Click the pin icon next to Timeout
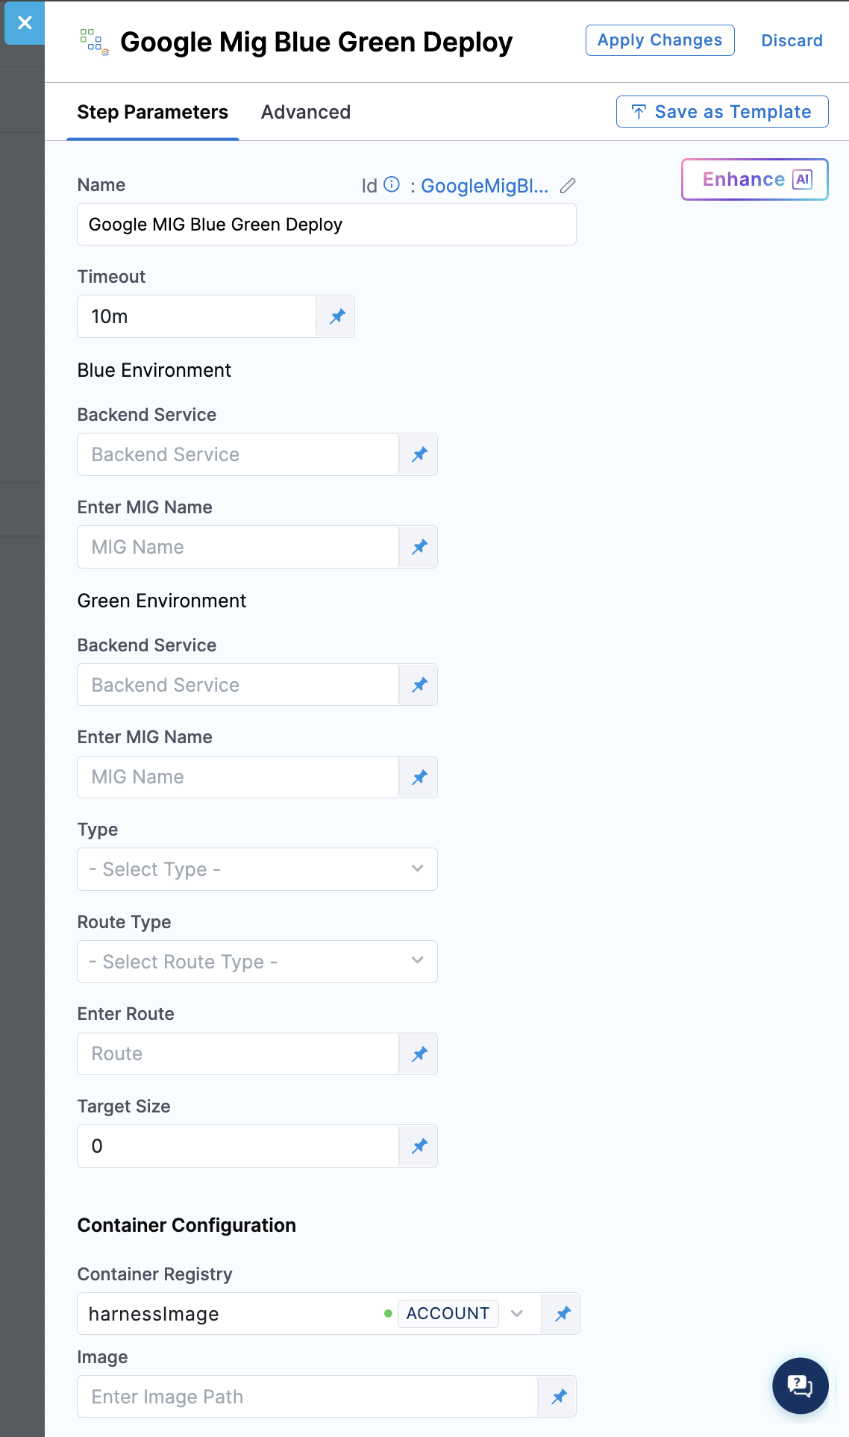849x1437 pixels. [x=337, y=316]
